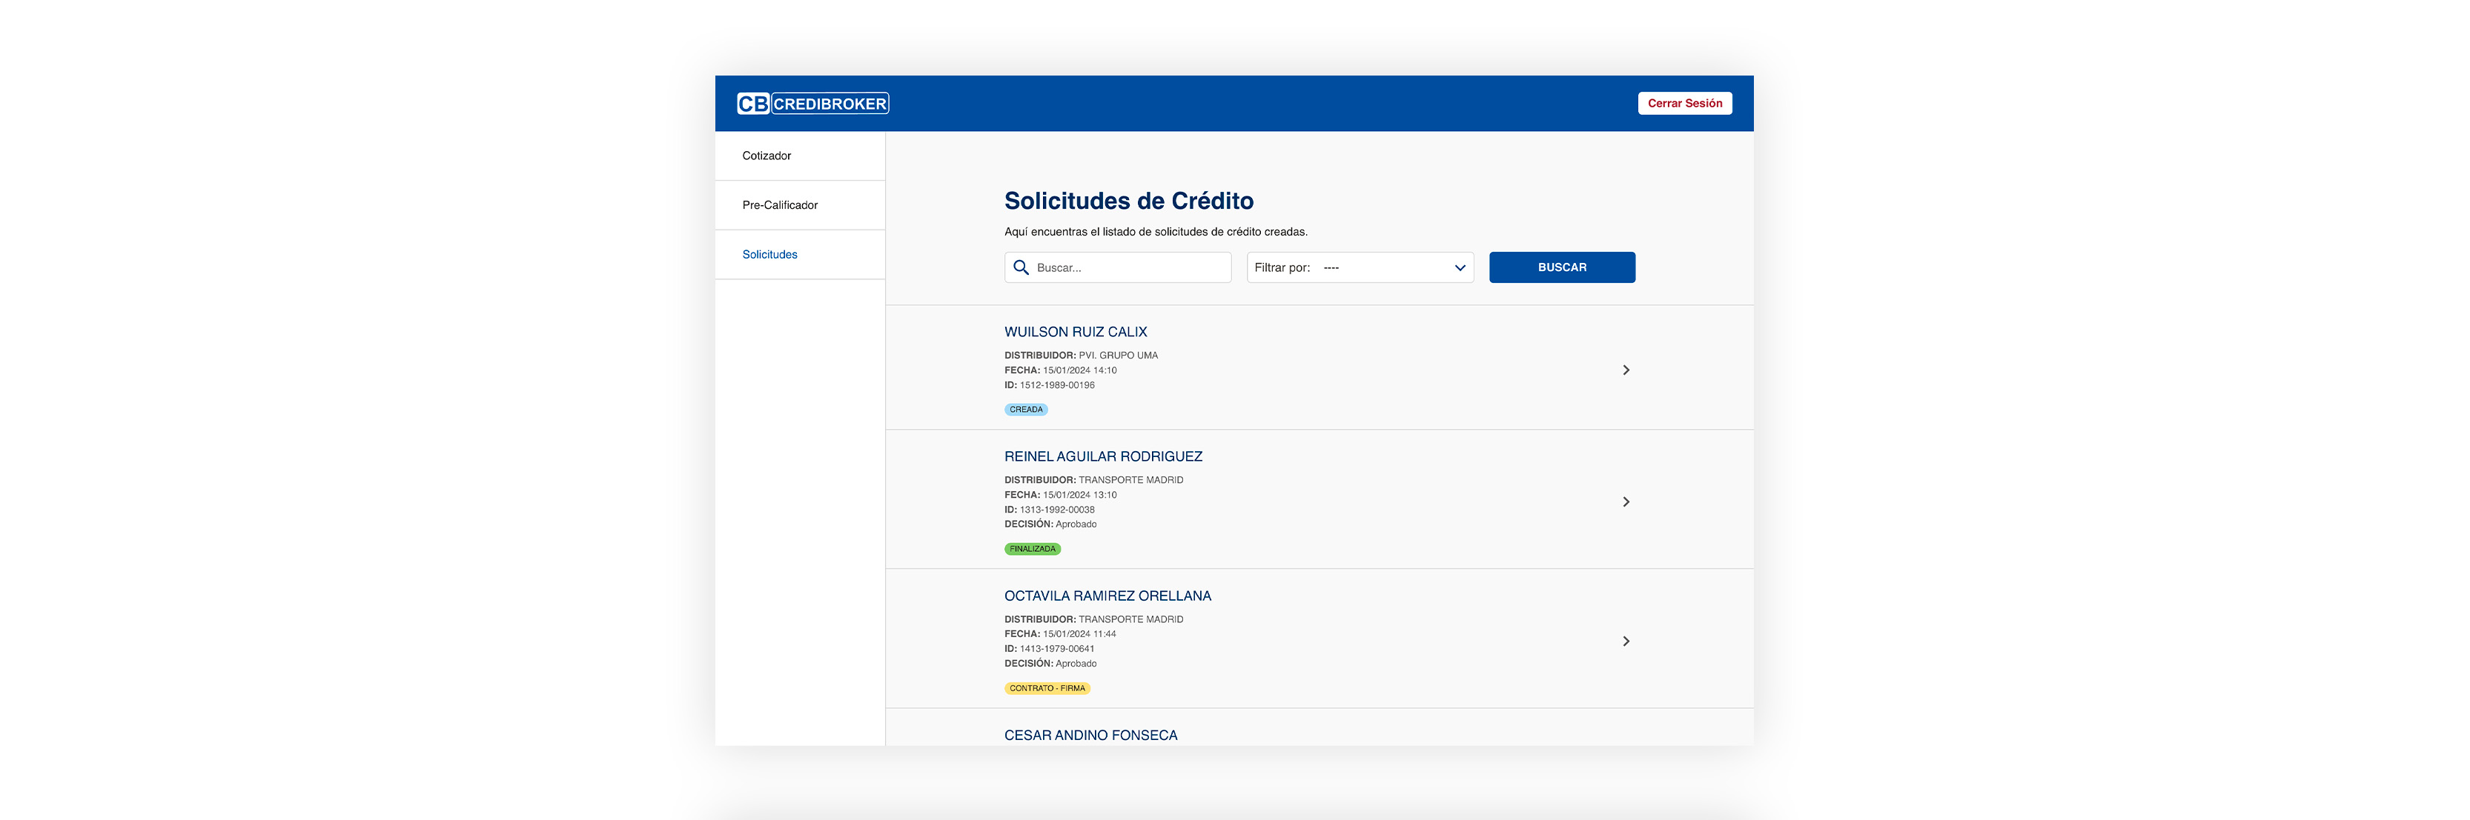Open the Cotizador menu item

[x=766, y=156]
